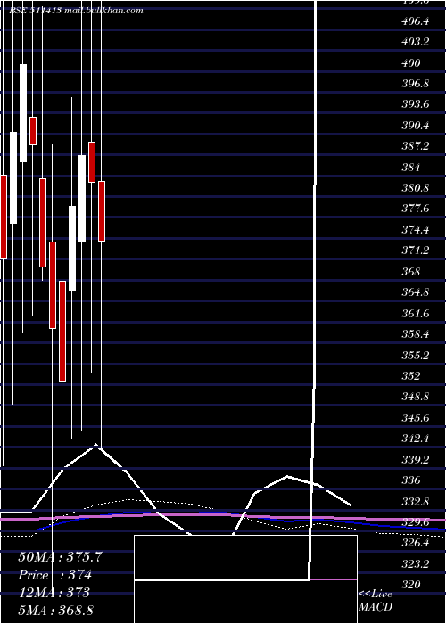Click the 320 price axis label

[x=411, y=584]
